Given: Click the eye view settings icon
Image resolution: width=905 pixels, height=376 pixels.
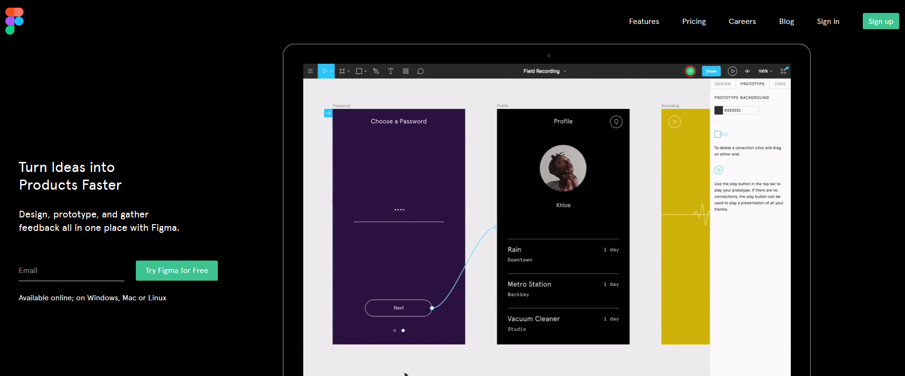Looking at the screenshot, I should [x=747, y=71].
